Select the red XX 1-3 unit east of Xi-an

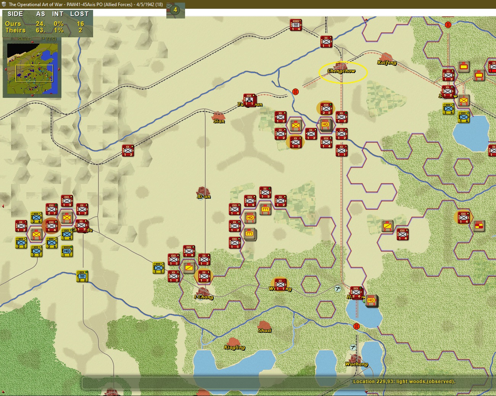[x=265, y=192]
